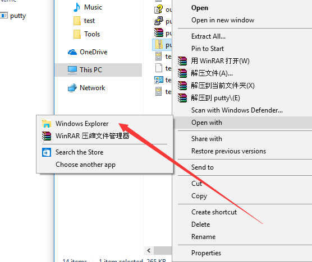Click the Network icon in navigation pane
Viewport: 312px width, 262px height.
[72, 88]
